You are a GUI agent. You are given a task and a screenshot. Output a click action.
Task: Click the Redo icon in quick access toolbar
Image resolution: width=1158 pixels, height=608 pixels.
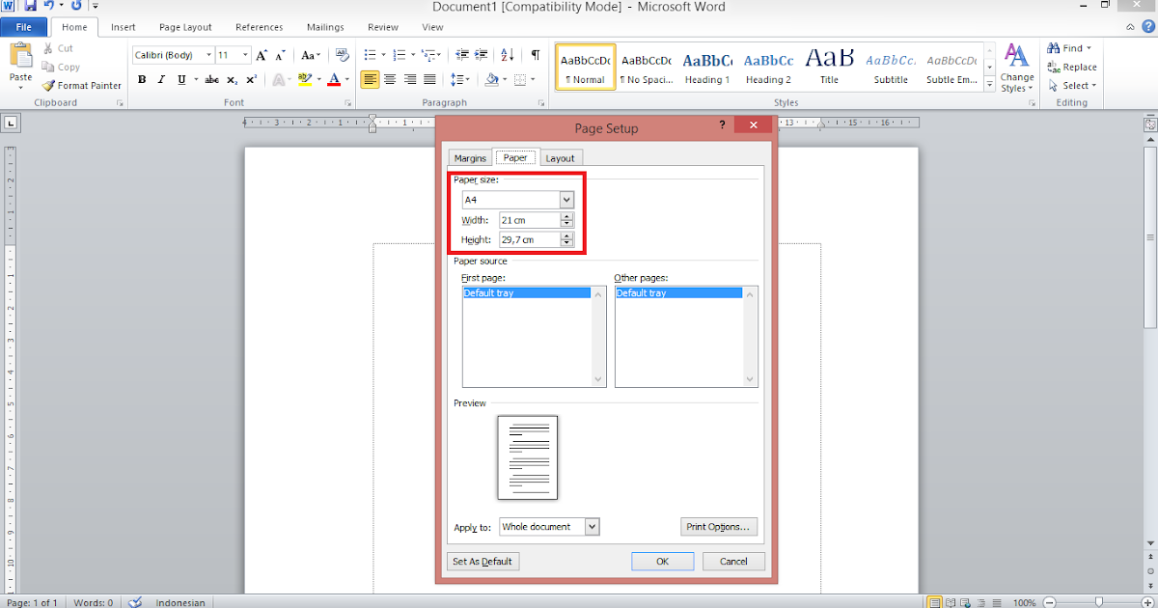tap(76, 6)
